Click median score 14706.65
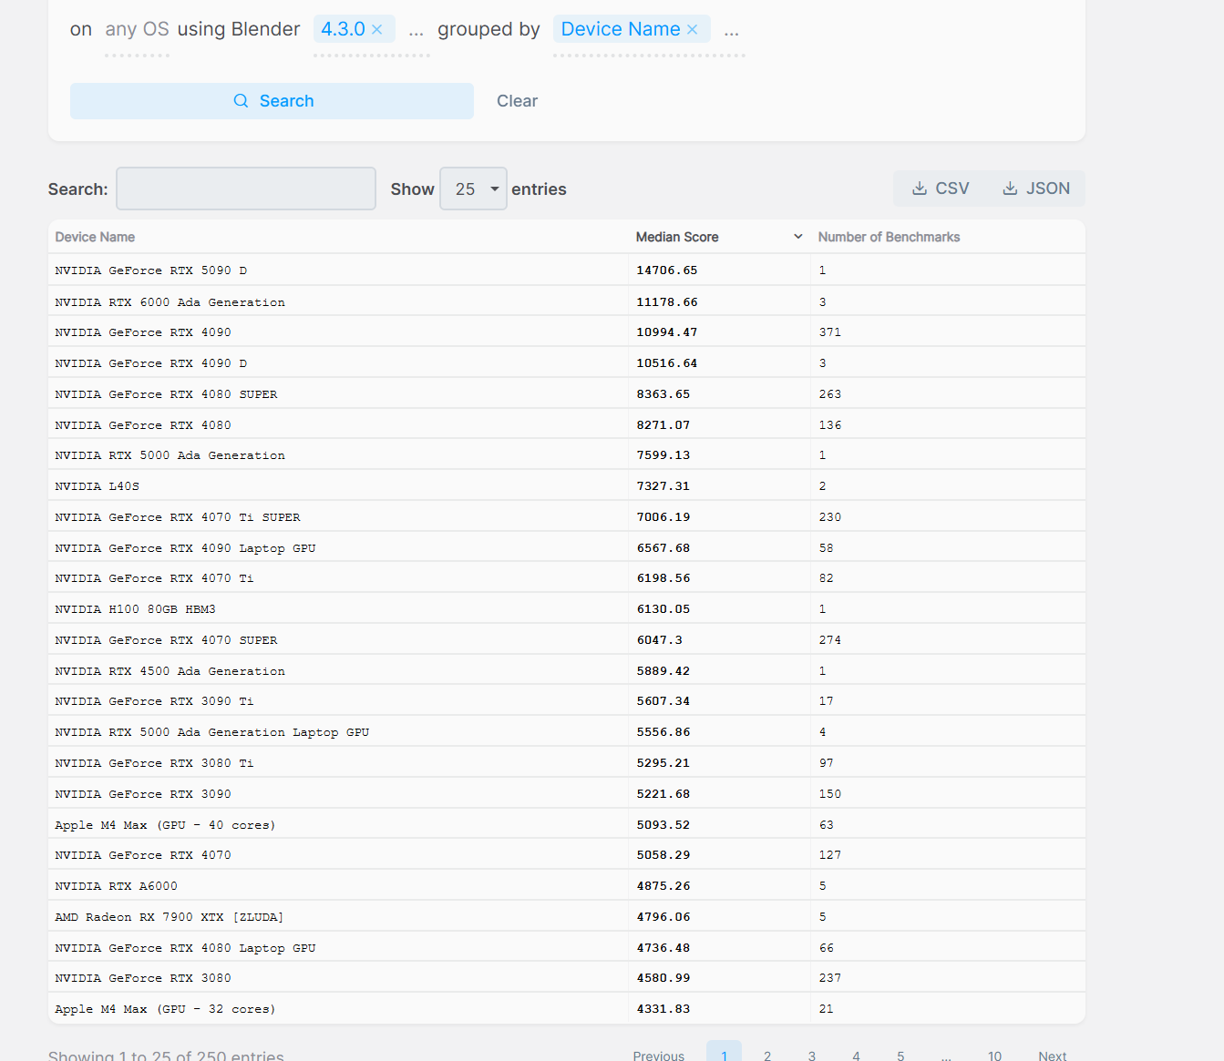 pyautogui.click(x=666, y=270)
